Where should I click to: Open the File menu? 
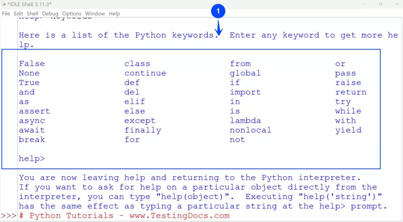pyautogui.click(x=6, y=14)
